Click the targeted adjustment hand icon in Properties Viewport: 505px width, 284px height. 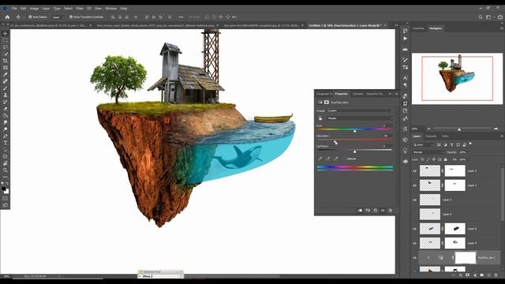point(320,118)
